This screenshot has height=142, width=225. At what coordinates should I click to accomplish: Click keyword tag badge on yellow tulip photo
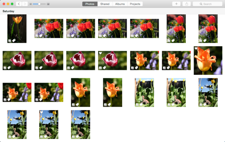(x=14, y=41)
